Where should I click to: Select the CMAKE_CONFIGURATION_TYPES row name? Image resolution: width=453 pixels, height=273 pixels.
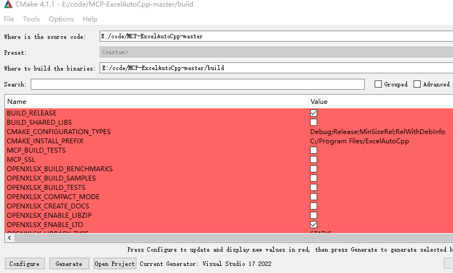point(59,132)
